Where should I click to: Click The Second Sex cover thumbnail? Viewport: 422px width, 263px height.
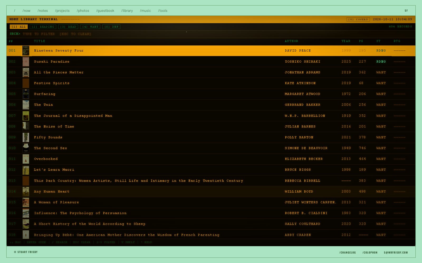coord(26,148)
